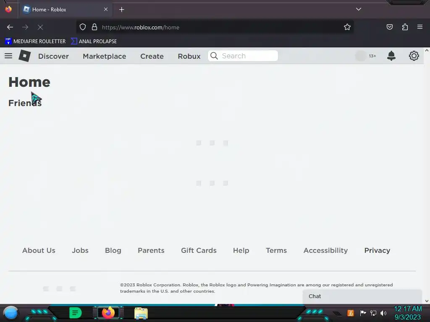Open the Gift Cards footer link
430x322 pixels.
199,250
